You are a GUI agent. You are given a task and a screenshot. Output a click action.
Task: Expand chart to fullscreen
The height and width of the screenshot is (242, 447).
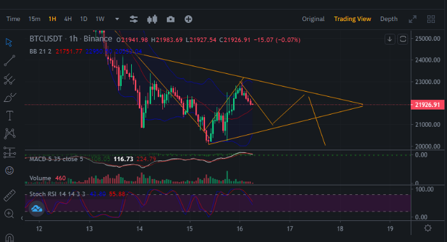[x=413, y=19]
